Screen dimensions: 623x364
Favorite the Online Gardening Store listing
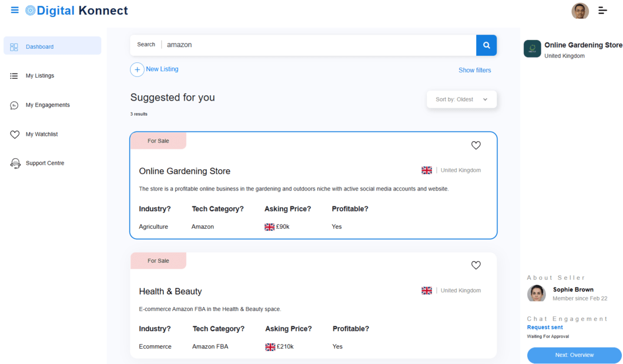(475, 145)
